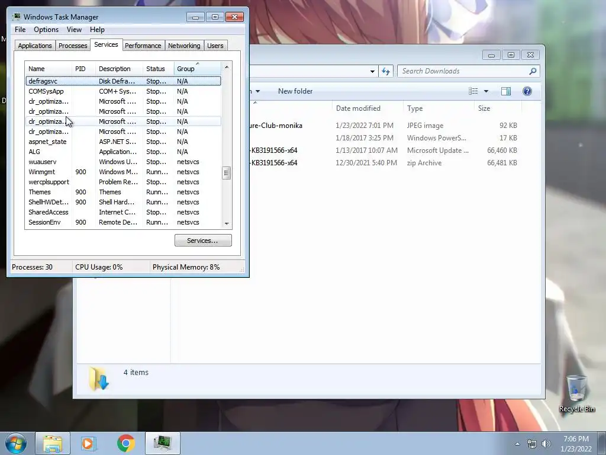This screenshot has height=455, width=606.
Task: Click the services list scroll down arrow
Action: click(227, 223)
